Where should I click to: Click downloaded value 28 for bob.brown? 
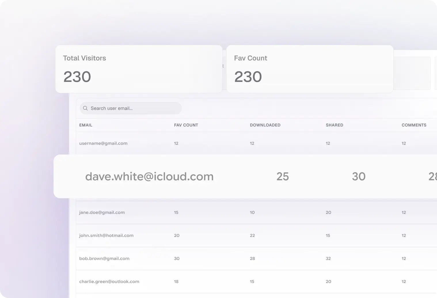(252, 259)
